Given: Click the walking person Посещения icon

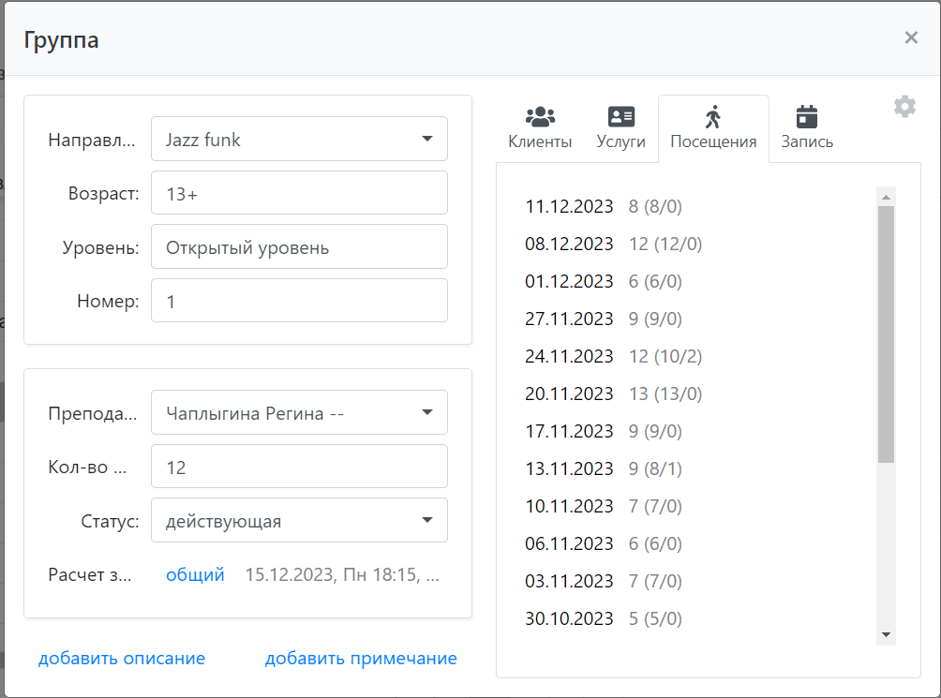Looking at the screenshot, I should [x=712, y=117].
